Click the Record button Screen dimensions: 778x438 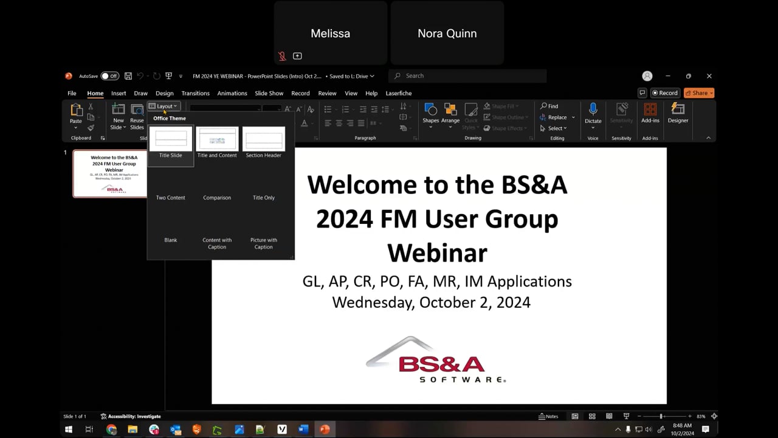coord(664,93)
